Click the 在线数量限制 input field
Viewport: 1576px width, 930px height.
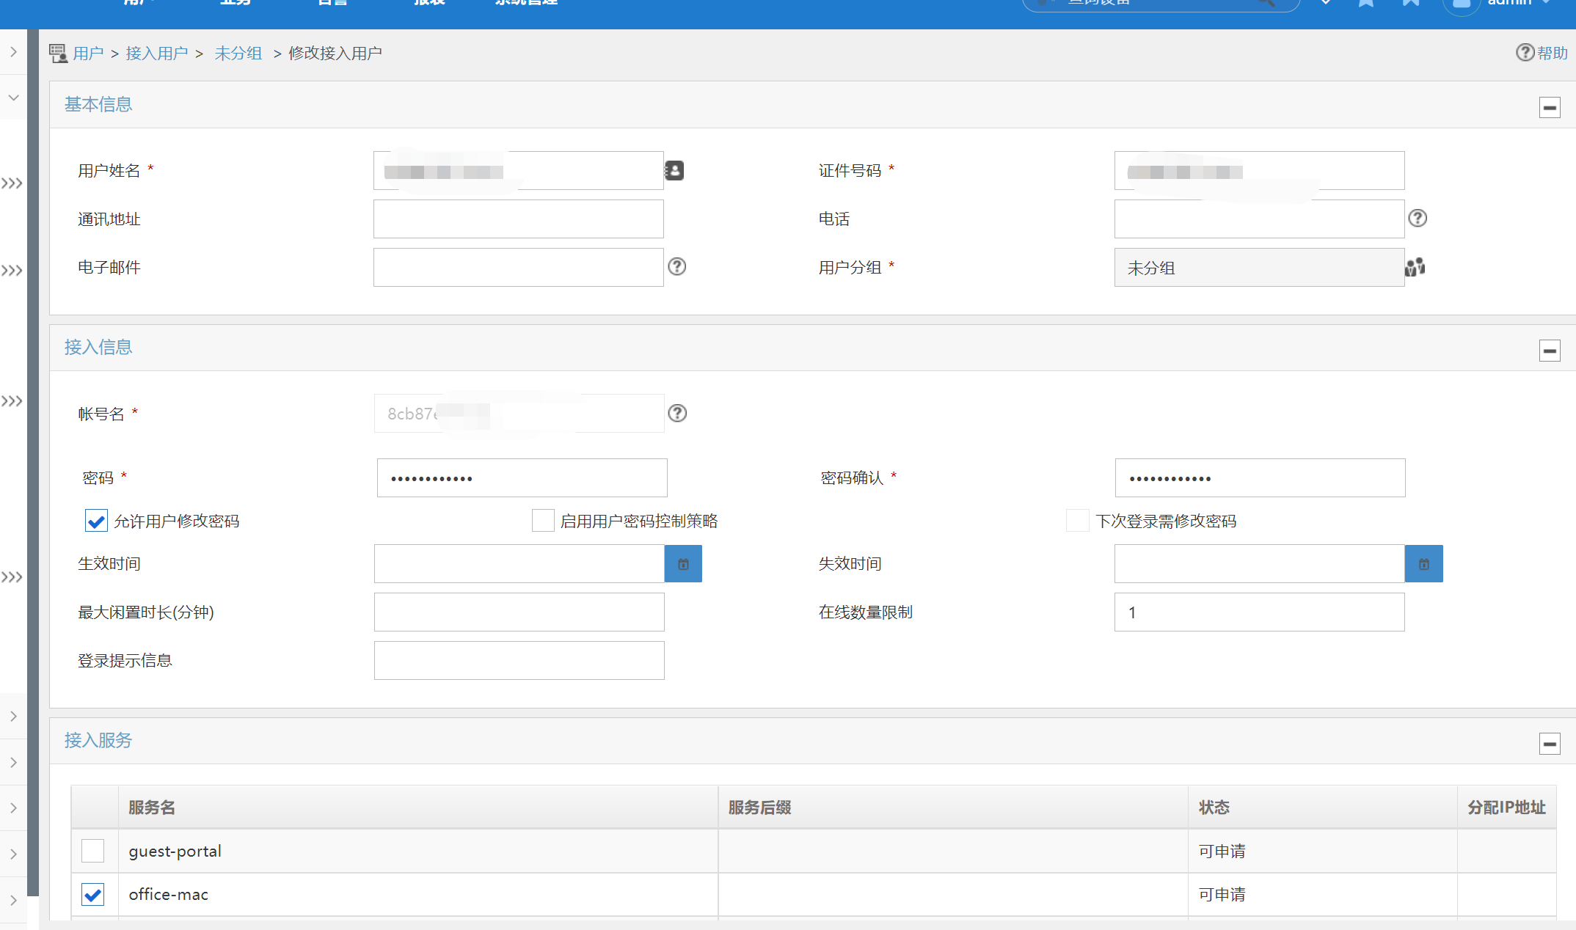click(x=1259, y=612)
